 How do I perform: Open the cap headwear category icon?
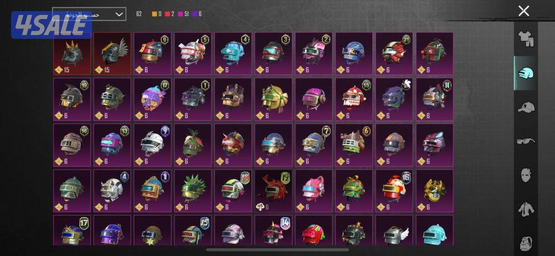(526, 107)
